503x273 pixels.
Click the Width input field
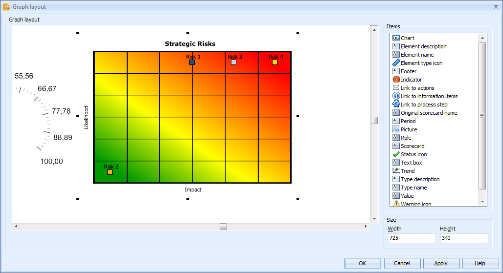[412, 238]
